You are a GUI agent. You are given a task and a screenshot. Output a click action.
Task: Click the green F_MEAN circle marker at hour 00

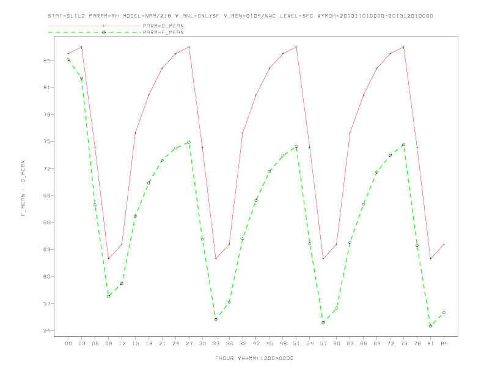tap(68, 59)
